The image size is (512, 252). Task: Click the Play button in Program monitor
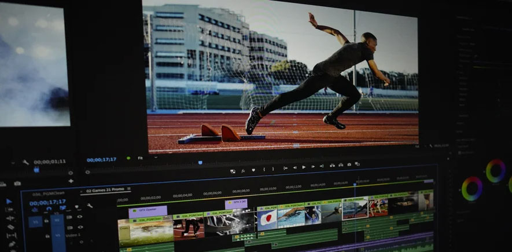(304, 167)
